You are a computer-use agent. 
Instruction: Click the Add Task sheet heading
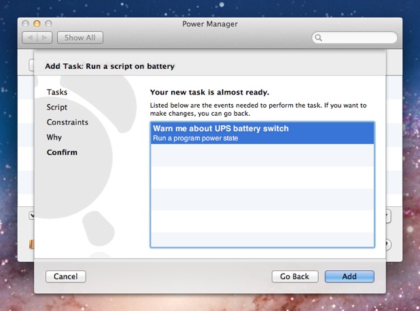109,66
